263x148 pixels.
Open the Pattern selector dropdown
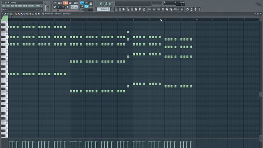pos(104,9)
